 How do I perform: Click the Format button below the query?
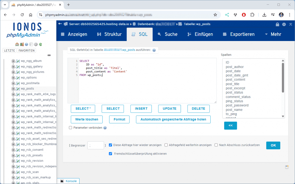pos(119,119)
